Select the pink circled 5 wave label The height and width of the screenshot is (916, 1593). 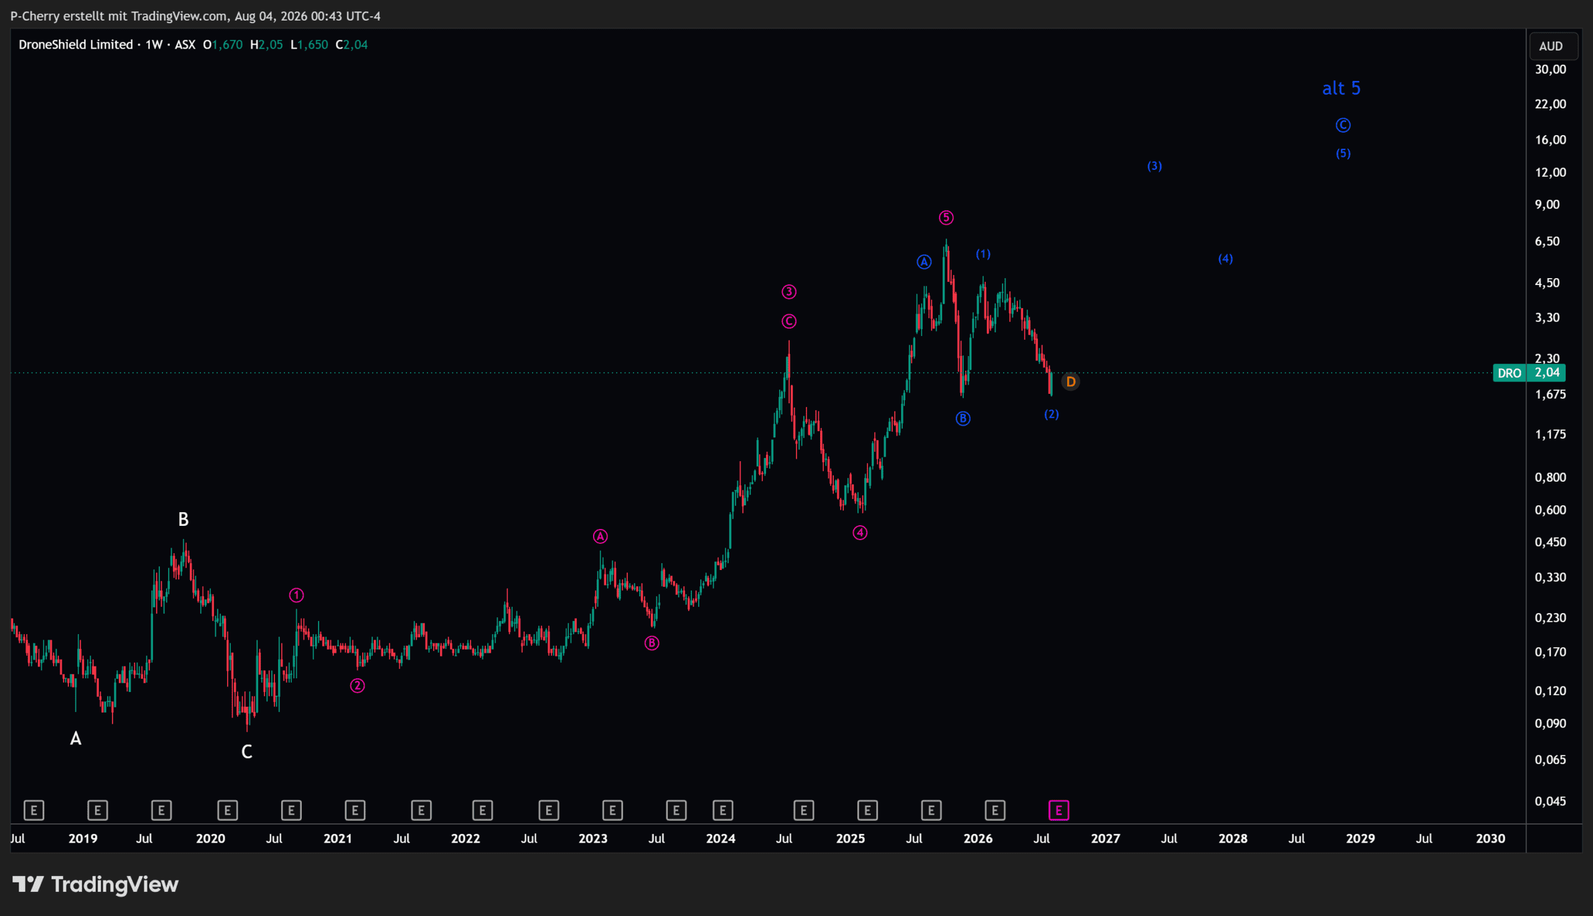946,218
